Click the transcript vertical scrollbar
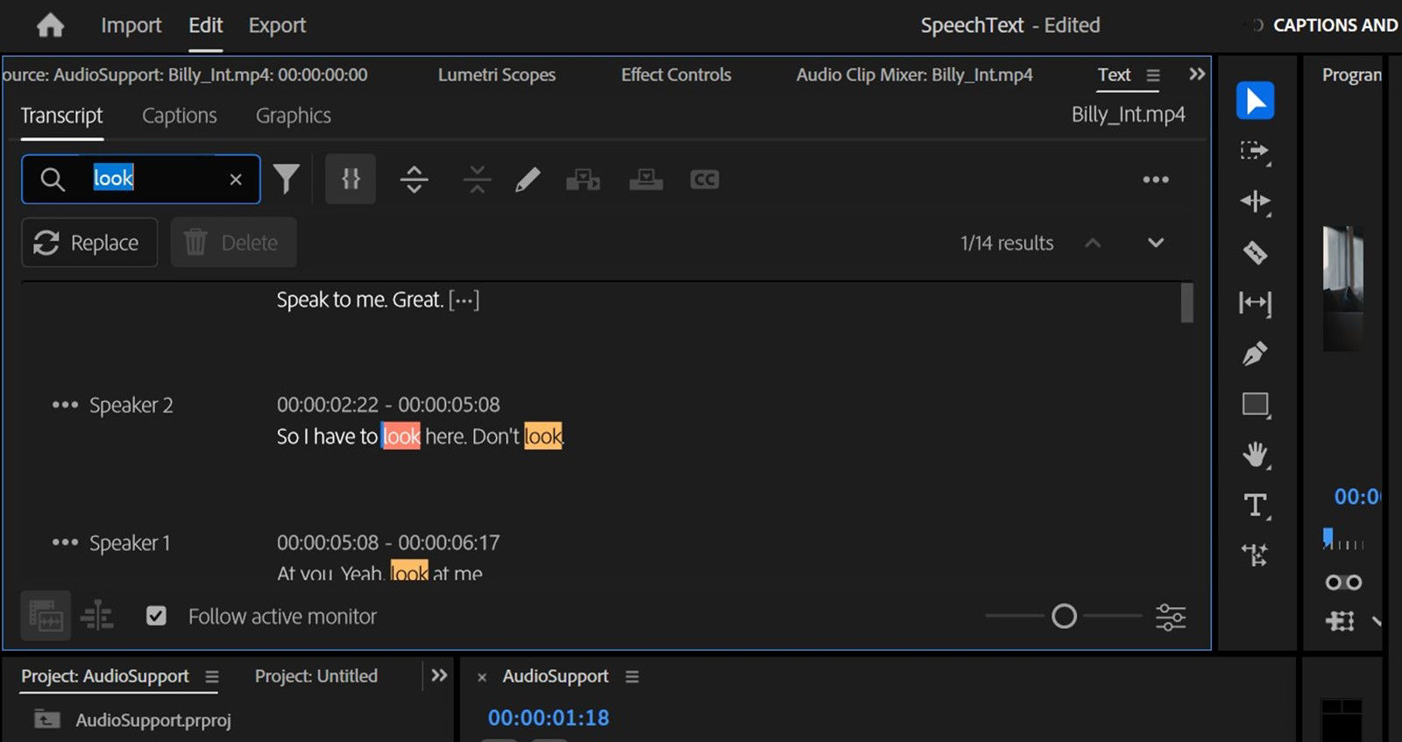The height and width of the screenshot is (742, 1402). coord(1187,302)
